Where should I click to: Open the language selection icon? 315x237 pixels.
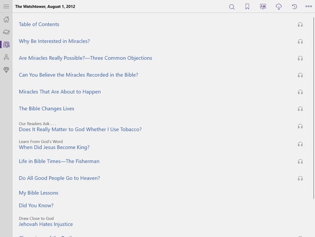[263, 7]
